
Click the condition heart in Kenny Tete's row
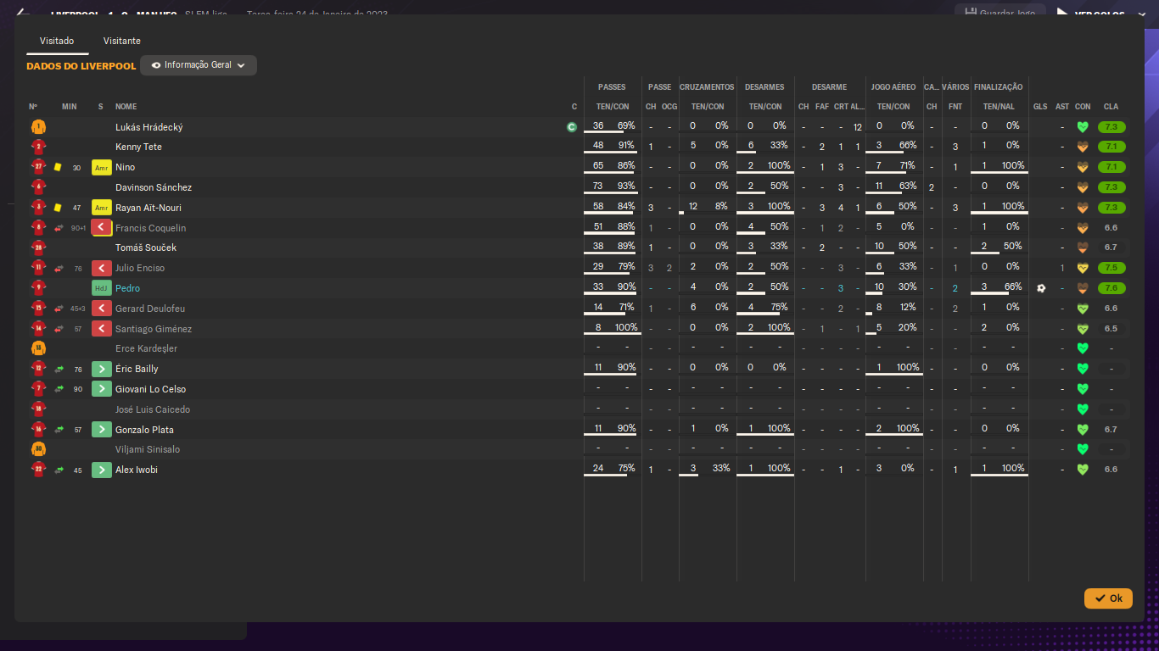1083,147
